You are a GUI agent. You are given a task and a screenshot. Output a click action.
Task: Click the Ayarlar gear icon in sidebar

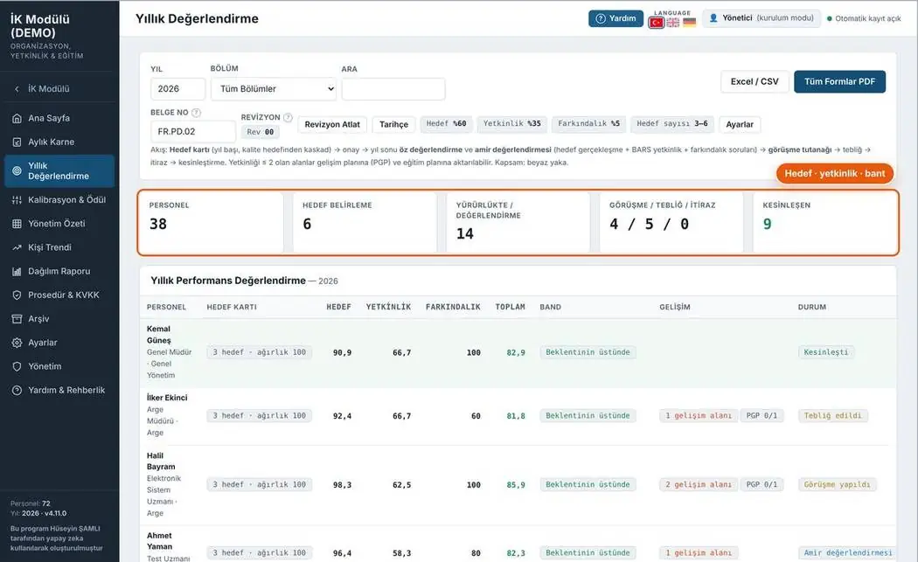point(17,343)
